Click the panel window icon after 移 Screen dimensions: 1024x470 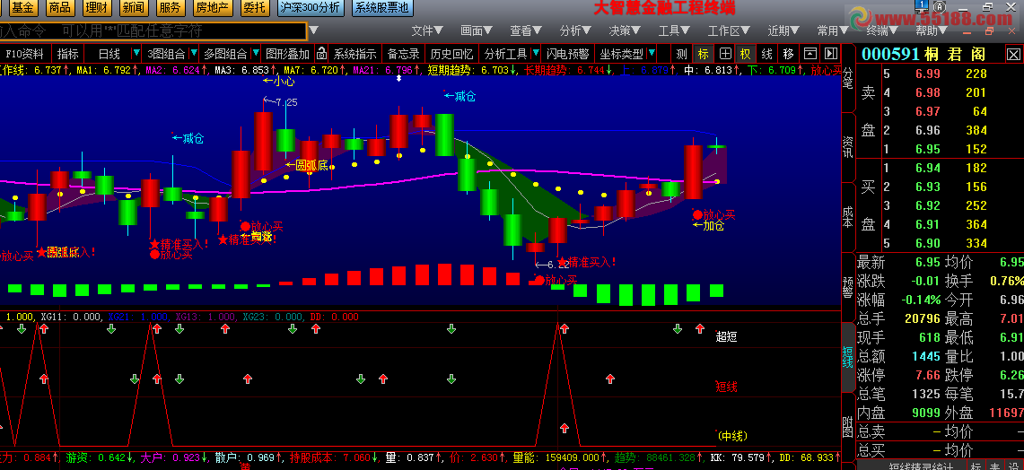(x=810, y=54)
